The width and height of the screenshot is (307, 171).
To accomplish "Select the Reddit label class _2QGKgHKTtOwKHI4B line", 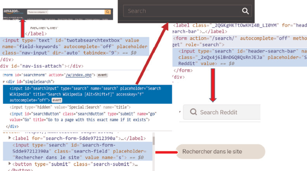I will click(x=239, y=28).
